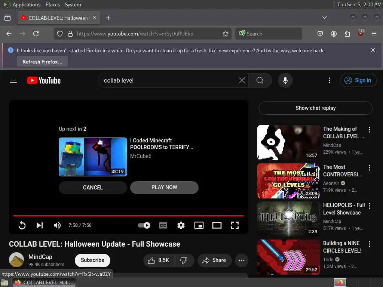383x287 pixels.
Task: Select COLLAB LEVEL taskbar window entry
Action: point(44,283)
